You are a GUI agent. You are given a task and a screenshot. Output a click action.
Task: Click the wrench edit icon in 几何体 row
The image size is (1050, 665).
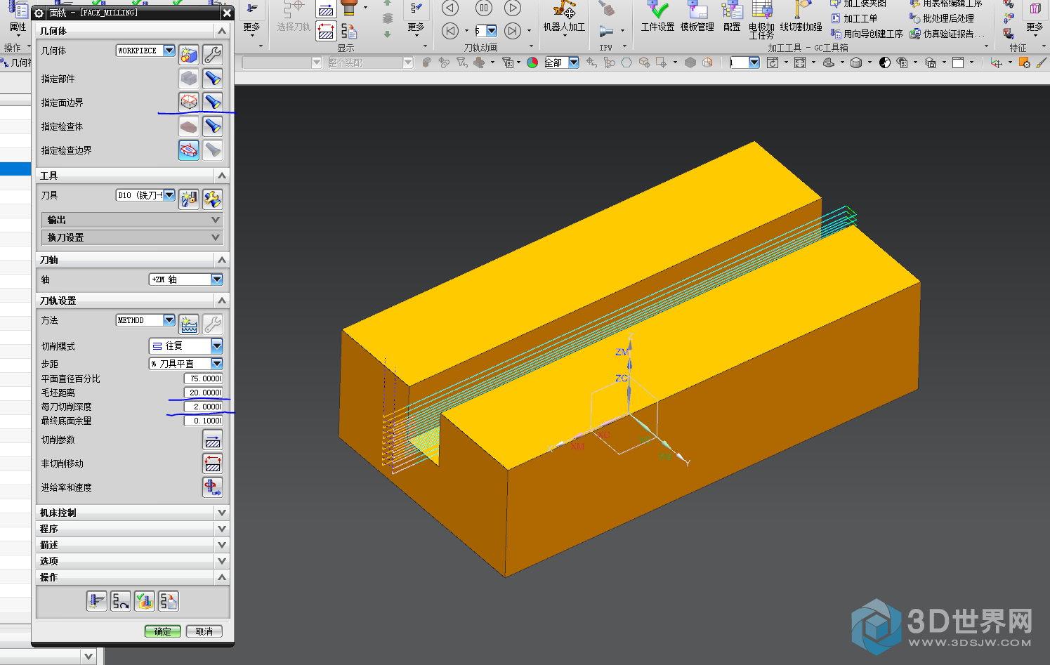[212, 54]
